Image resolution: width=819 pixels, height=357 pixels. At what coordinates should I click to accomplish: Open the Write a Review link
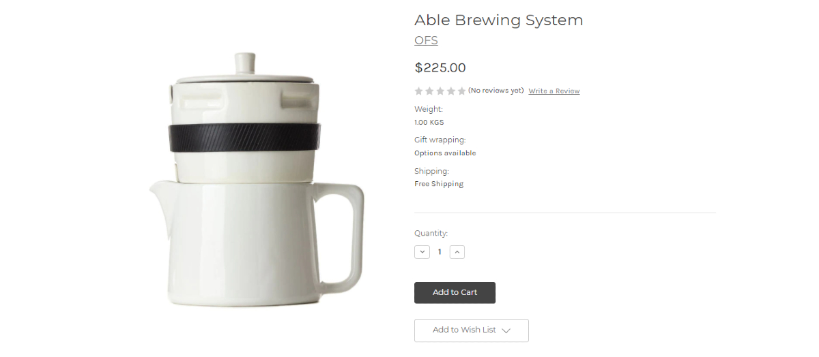(x=554, y=91)
